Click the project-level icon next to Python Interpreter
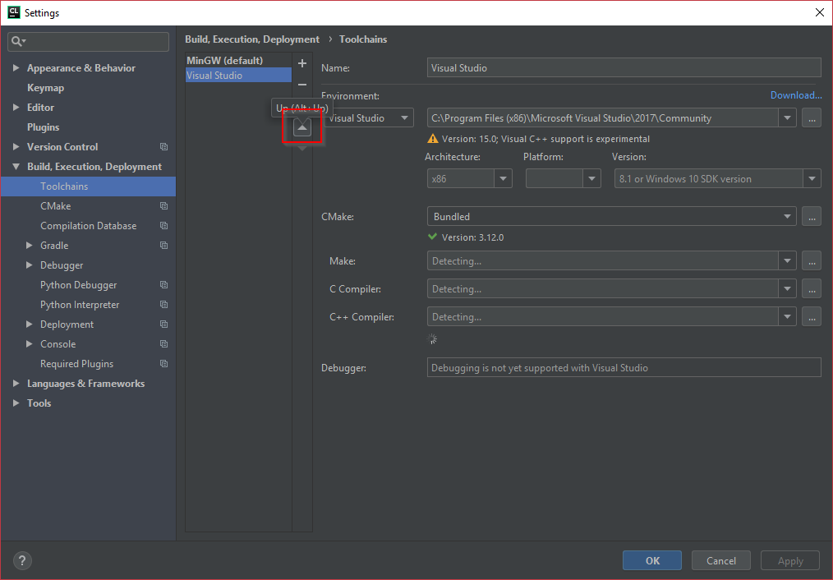This screenshot has height=580, width=833. click(163, 304)
